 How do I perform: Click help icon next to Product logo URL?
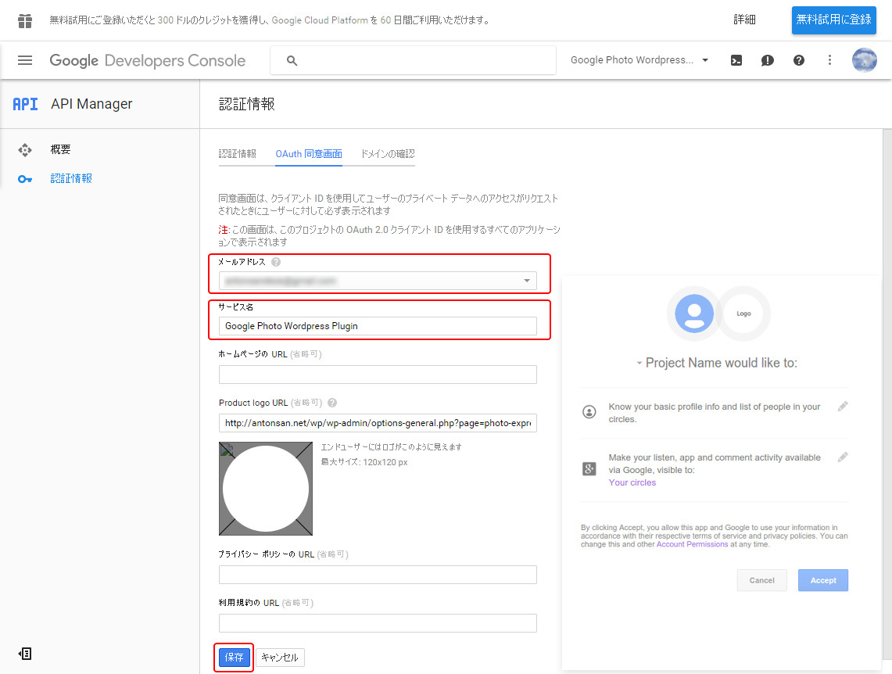coord(332,403)
